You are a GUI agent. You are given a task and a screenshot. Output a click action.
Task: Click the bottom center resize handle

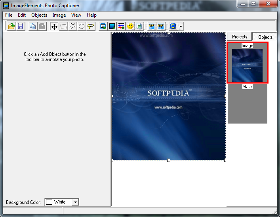169,160
